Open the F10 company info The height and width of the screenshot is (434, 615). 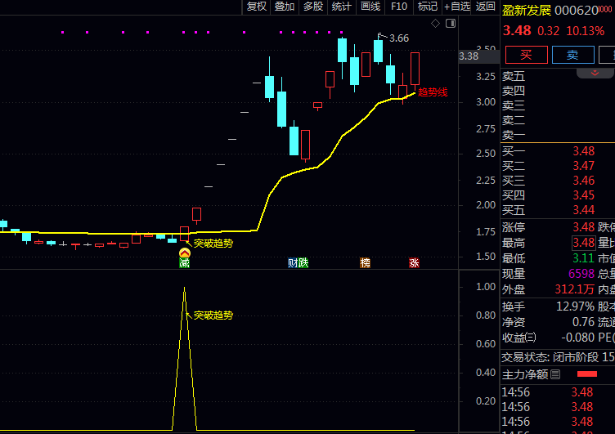pos(399,7)
